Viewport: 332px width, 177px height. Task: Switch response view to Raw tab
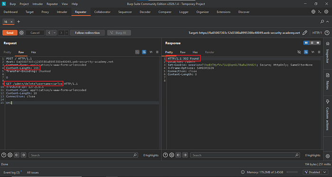(183, 52)
